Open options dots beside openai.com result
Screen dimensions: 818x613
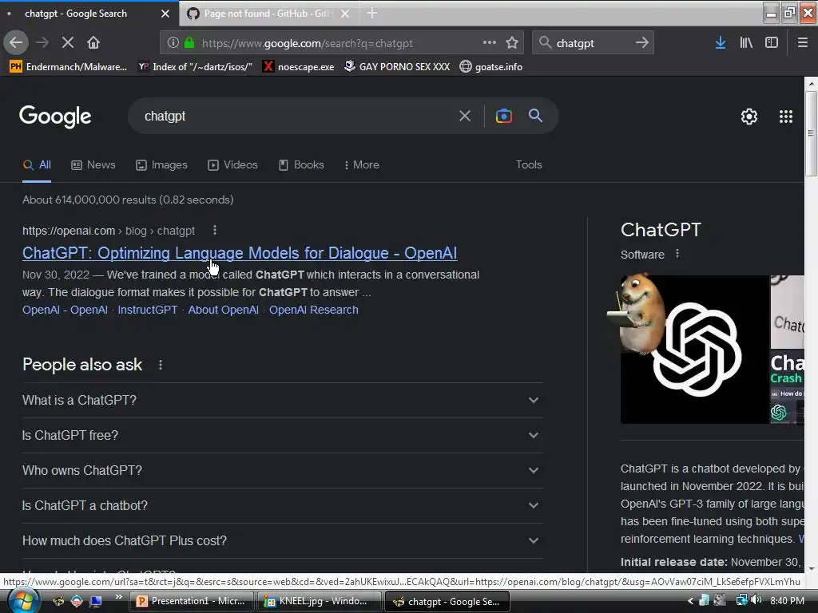[x=215, y=230]
